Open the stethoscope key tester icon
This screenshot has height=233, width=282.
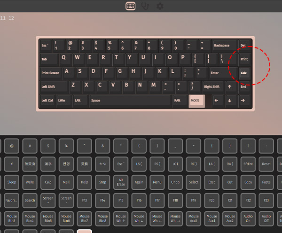145,6
